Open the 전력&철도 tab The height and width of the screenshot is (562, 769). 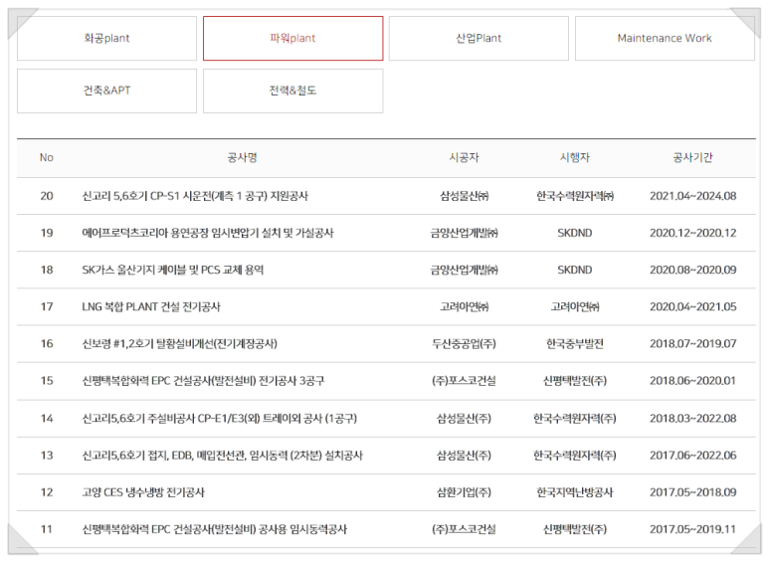pyautogui.click(x=292, y=91)
